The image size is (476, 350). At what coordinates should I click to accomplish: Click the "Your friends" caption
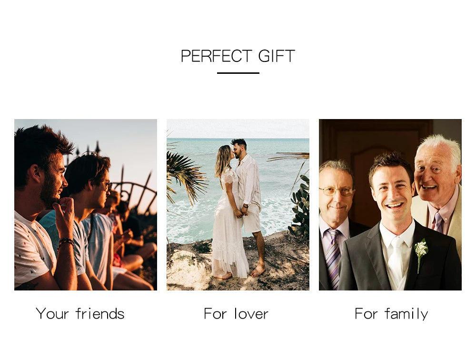point(80,314)
